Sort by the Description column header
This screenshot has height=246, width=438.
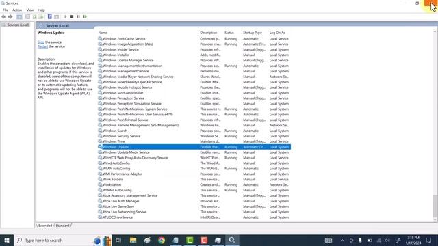point(208,33)
